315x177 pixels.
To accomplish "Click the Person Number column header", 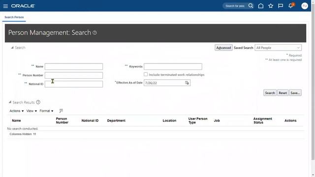I will tap(62, 120).
